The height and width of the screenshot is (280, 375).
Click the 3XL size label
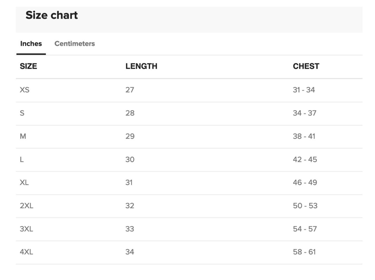pos(26,229)
